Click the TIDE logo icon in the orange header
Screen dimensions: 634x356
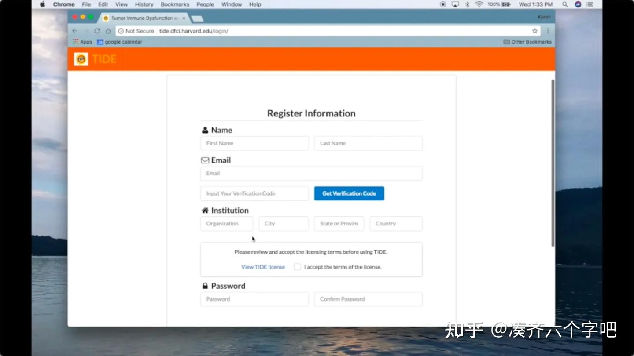tap(81, 58)
